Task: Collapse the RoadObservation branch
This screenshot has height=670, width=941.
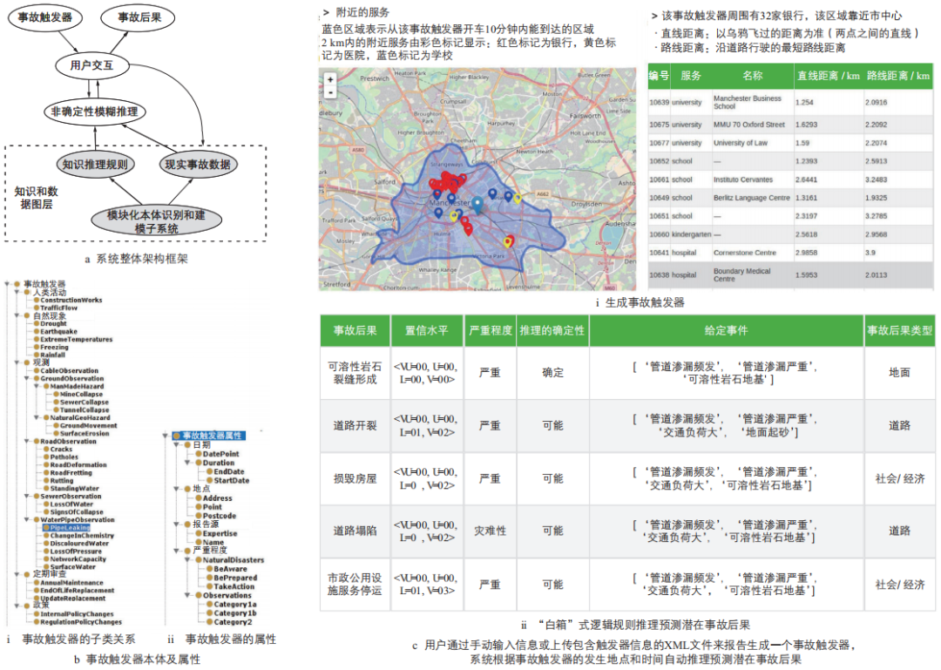Action: [x=27, y=441]
